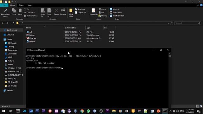Open Windows 10 (C:) drive
203x114 pixels.
pos(14,68)
